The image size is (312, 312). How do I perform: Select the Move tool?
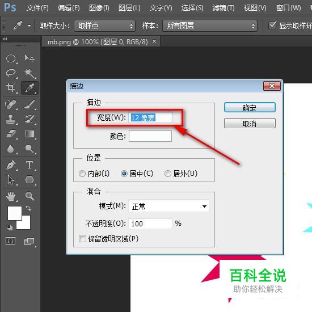(29, 58)
